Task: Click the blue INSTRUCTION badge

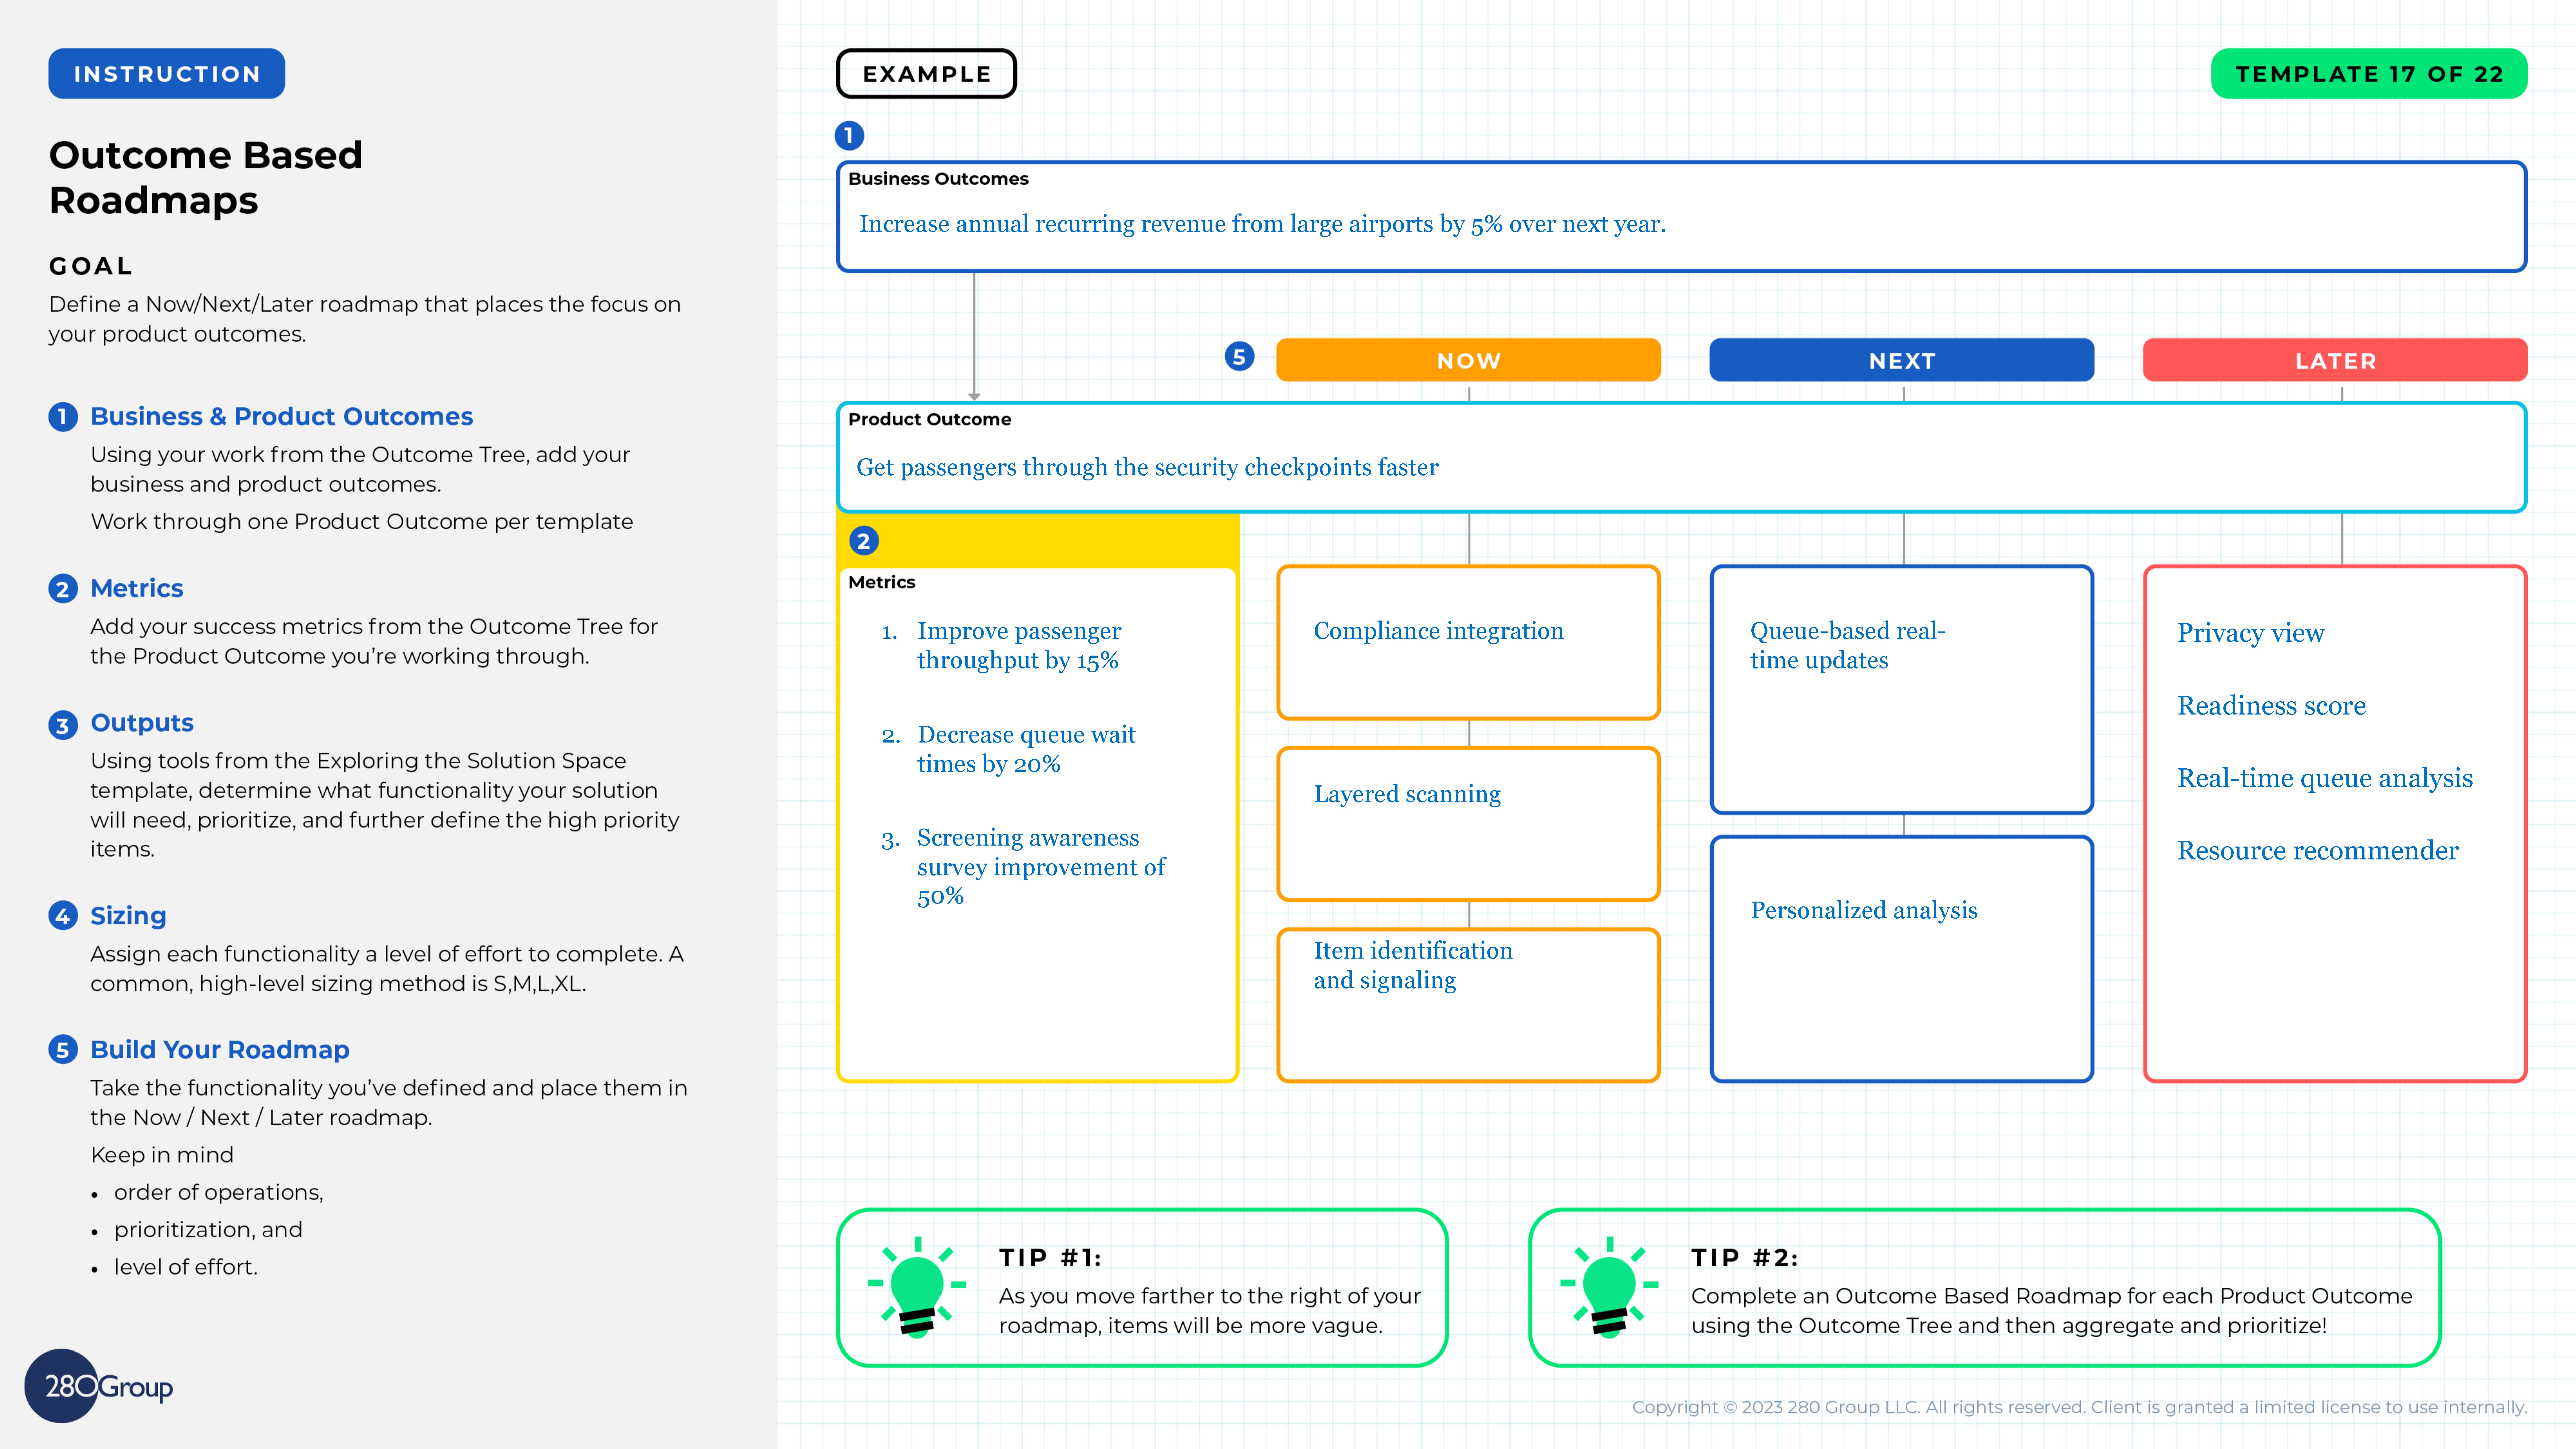Action: (x=167, y=74)
